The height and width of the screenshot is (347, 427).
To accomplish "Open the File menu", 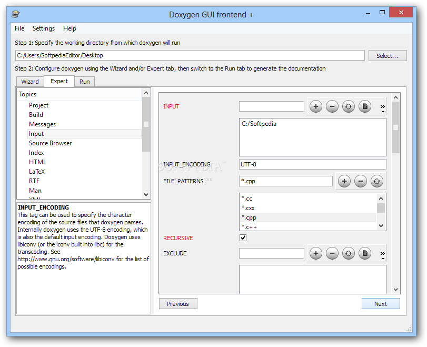I will coord(19,28).
